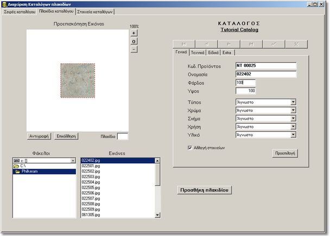Click the Ονομασία field containing 022402
330x237 pixels.
[266, 74]
